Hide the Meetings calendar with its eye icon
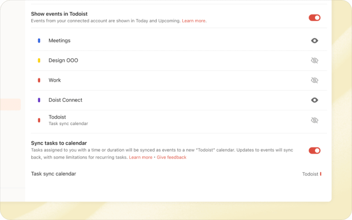352x220 pixels. point(314,41)
